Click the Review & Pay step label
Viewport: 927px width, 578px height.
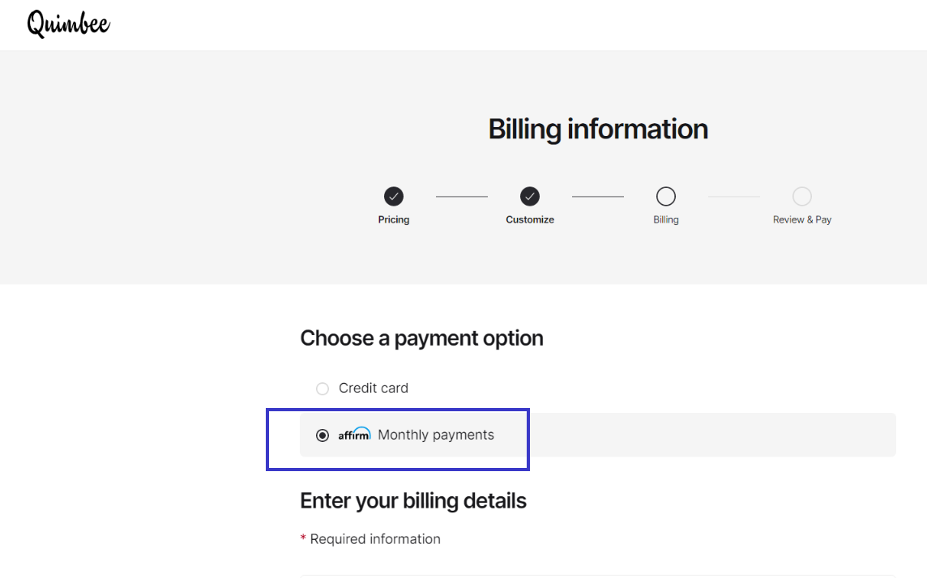(802, 219)
